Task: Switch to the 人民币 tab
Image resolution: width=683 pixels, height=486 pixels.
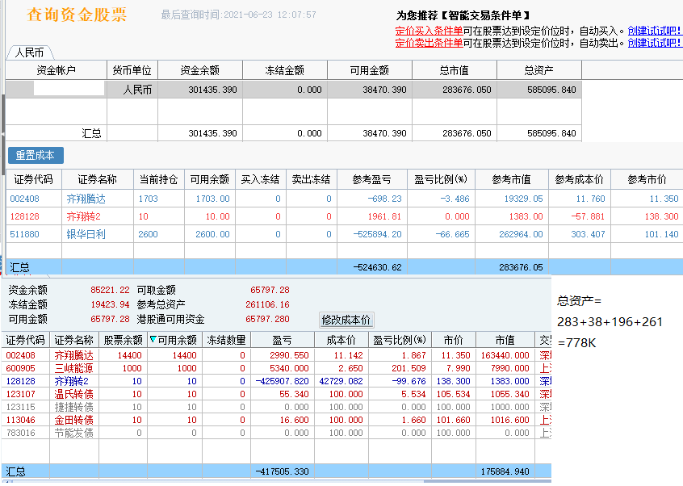Action: [x=29, y=52]
